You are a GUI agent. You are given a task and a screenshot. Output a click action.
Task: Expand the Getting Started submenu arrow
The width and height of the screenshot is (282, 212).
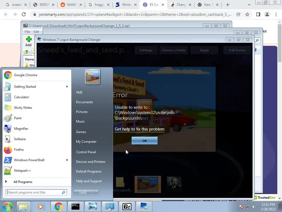tap(67, 87)
